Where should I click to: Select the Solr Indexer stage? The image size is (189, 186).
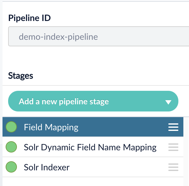pos(47,167)
